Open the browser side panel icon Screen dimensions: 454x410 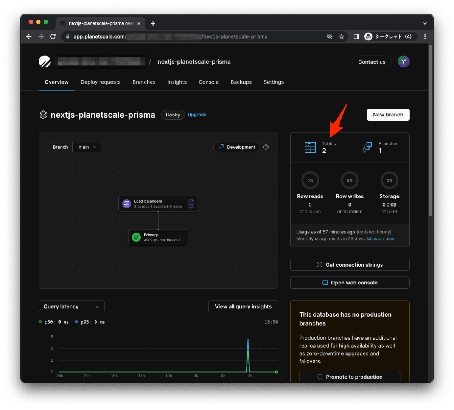coord(356,37)
